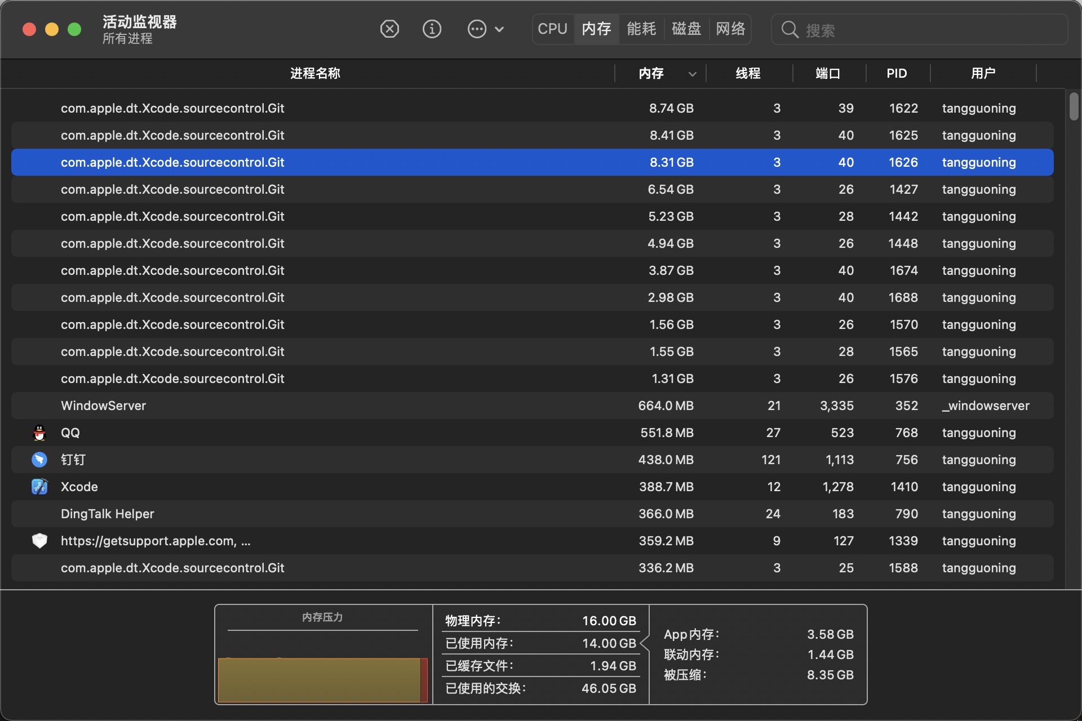
Task: Switch to the 能耗 tab
Action: (x=641, y=29)
